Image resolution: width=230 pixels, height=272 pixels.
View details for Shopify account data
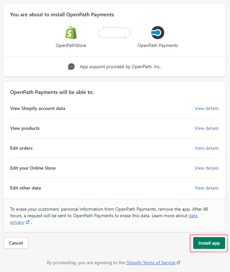tap(207, 108)
